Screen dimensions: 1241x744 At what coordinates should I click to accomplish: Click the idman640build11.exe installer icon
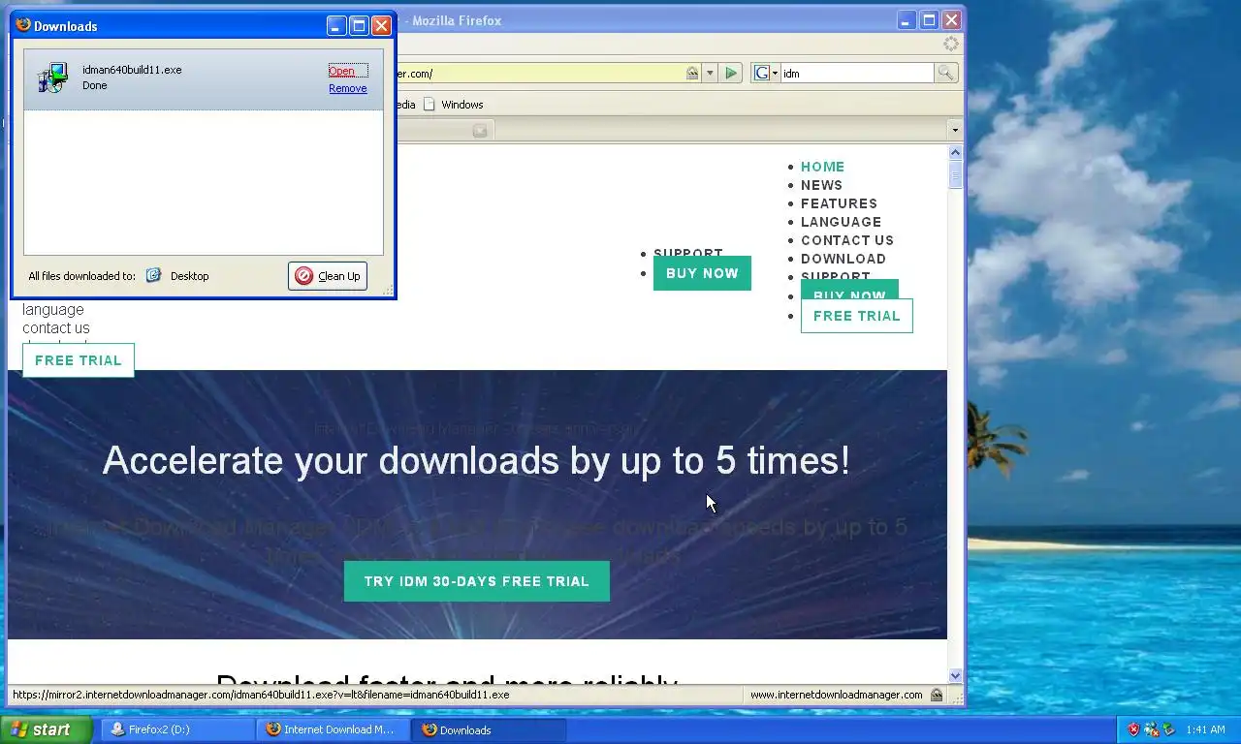[53, 77]
